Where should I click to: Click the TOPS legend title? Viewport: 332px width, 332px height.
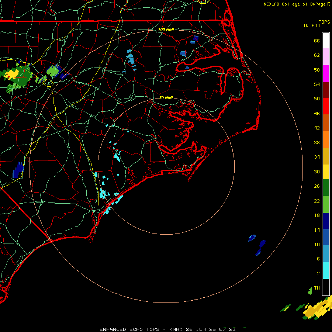(324, 22)
